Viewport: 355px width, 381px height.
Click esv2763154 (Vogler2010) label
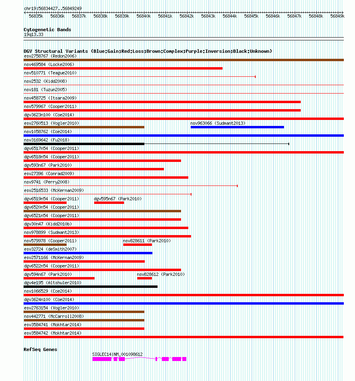click(x=51, y=308)
